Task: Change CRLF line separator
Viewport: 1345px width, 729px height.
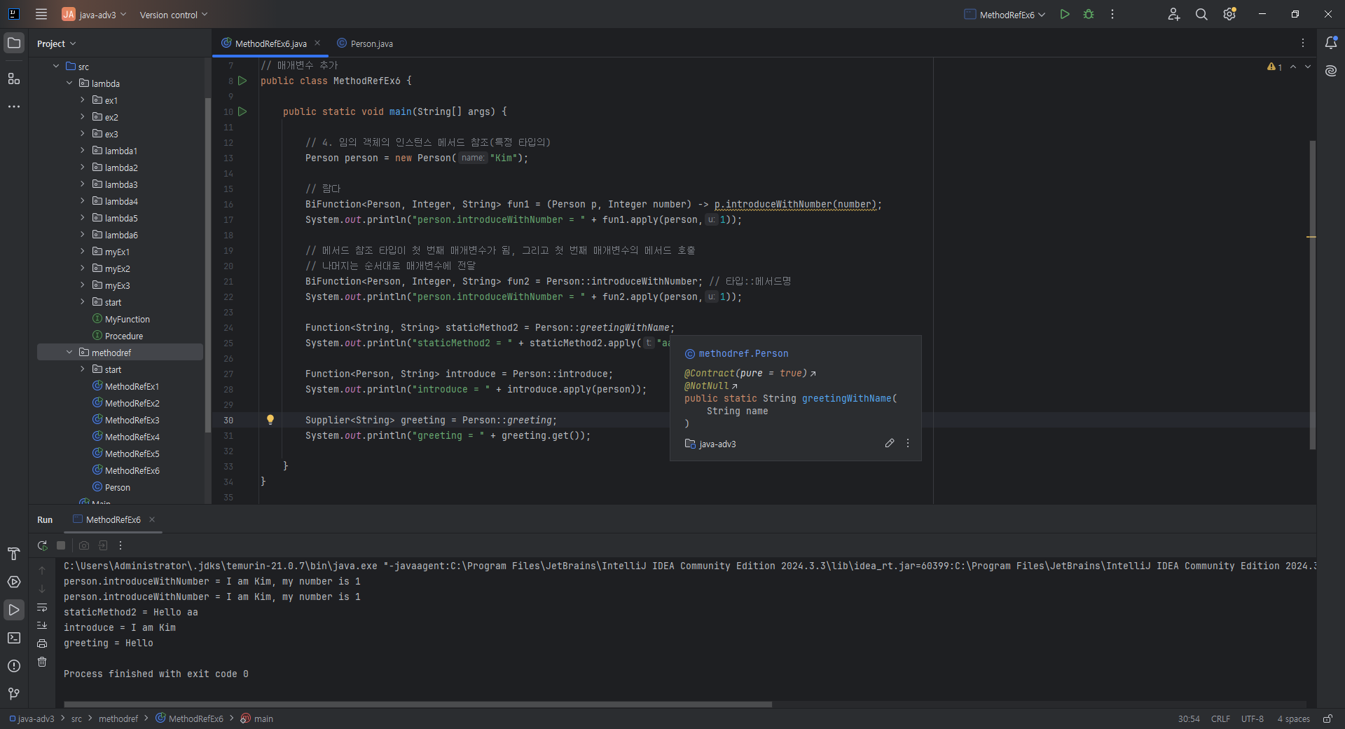Action: (x=1220, y=718)
